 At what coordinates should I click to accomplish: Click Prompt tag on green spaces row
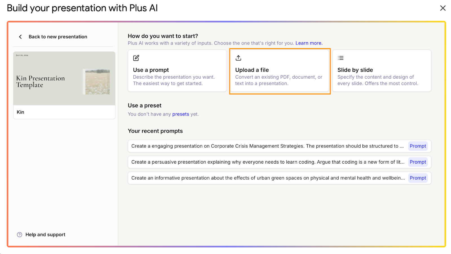pyautogui.click(x=418, y=178)
